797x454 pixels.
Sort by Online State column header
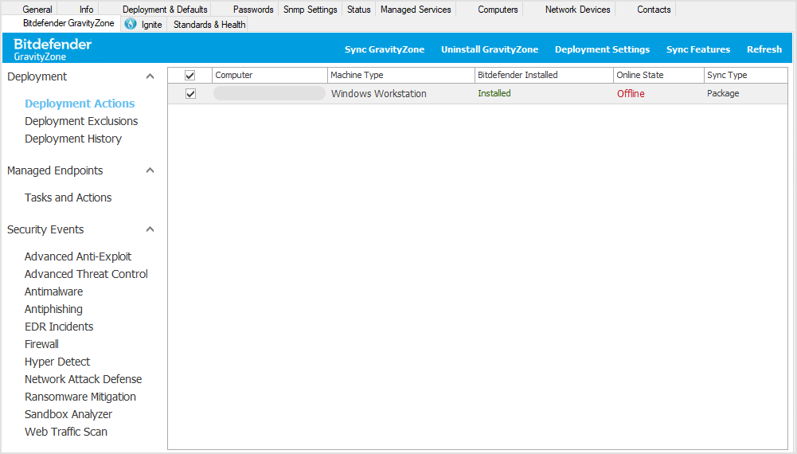pyautogui.click(x=658, y=75)
